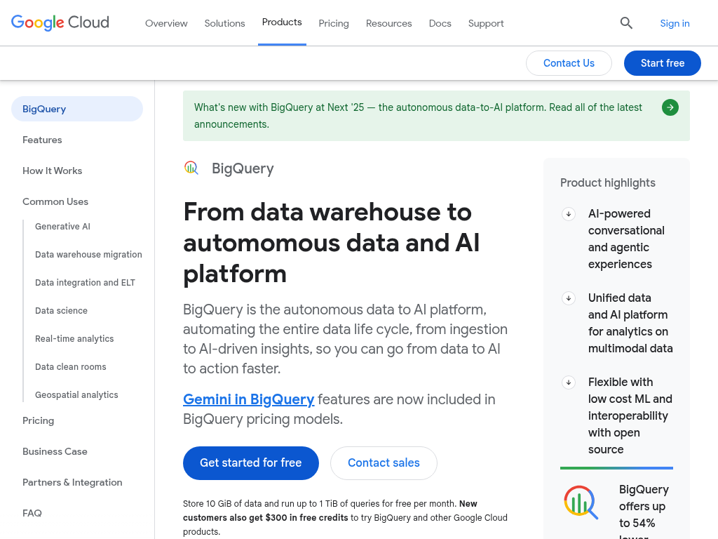Select Generative AI in sidebar

[x=62, y=227]
